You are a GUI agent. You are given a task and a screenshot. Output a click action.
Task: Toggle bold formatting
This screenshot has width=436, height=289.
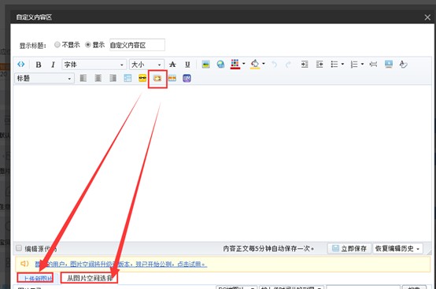(39, 65)
